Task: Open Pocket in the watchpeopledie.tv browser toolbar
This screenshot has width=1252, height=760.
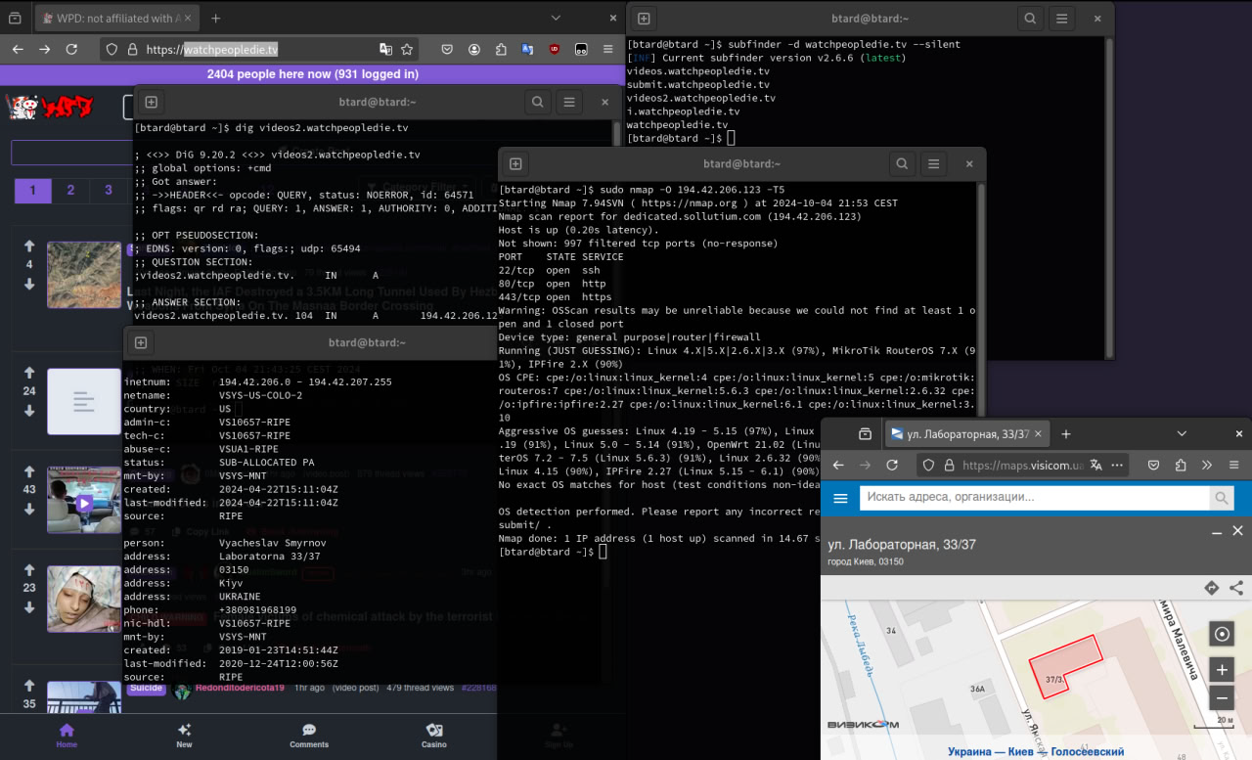Action: point(447,49)
